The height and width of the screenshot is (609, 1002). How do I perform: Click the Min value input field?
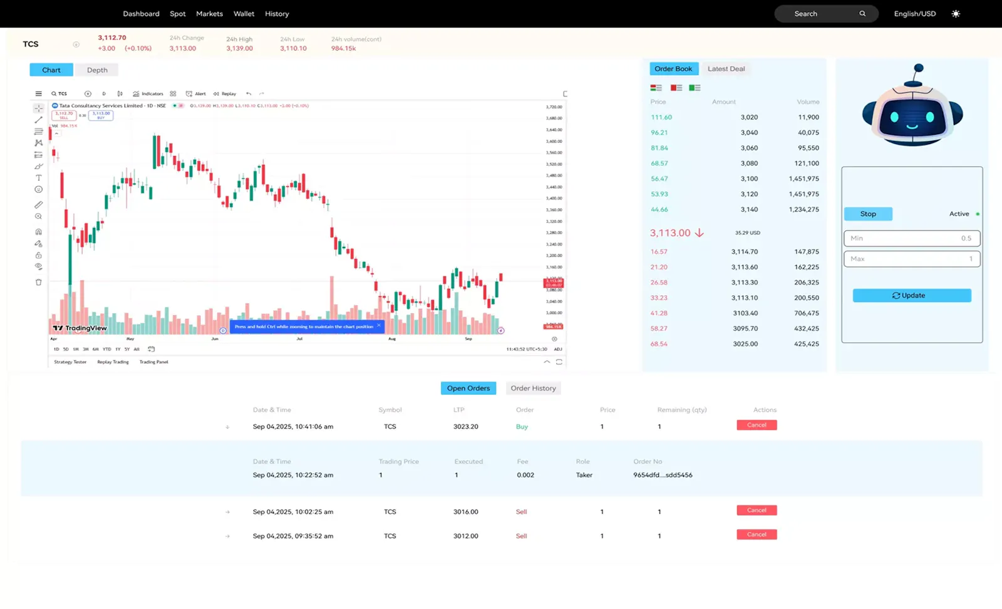click(912, 238)
